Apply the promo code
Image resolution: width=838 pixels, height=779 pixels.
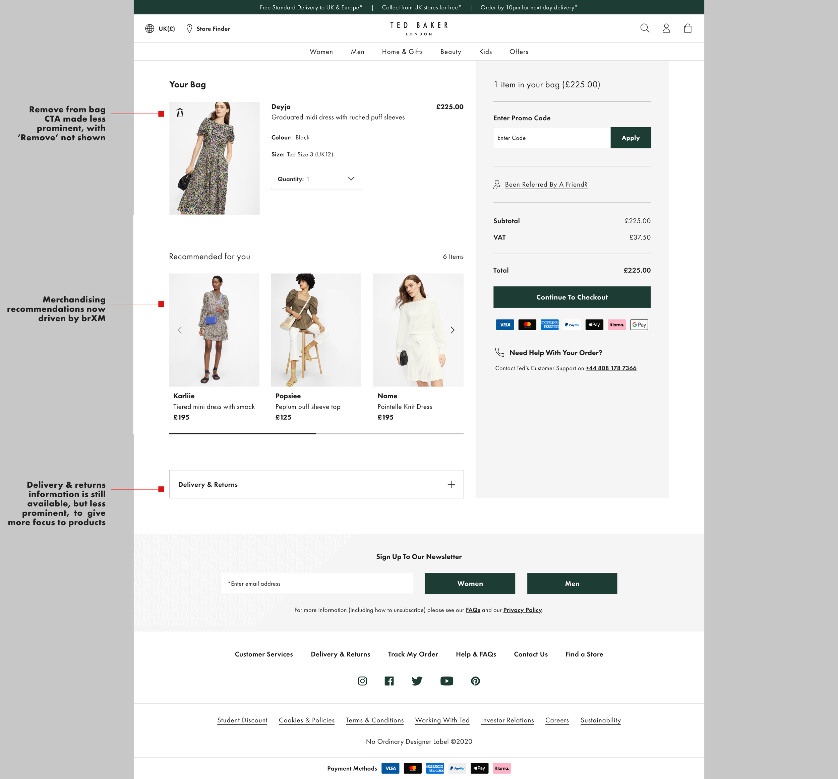[x=631, y=138]
